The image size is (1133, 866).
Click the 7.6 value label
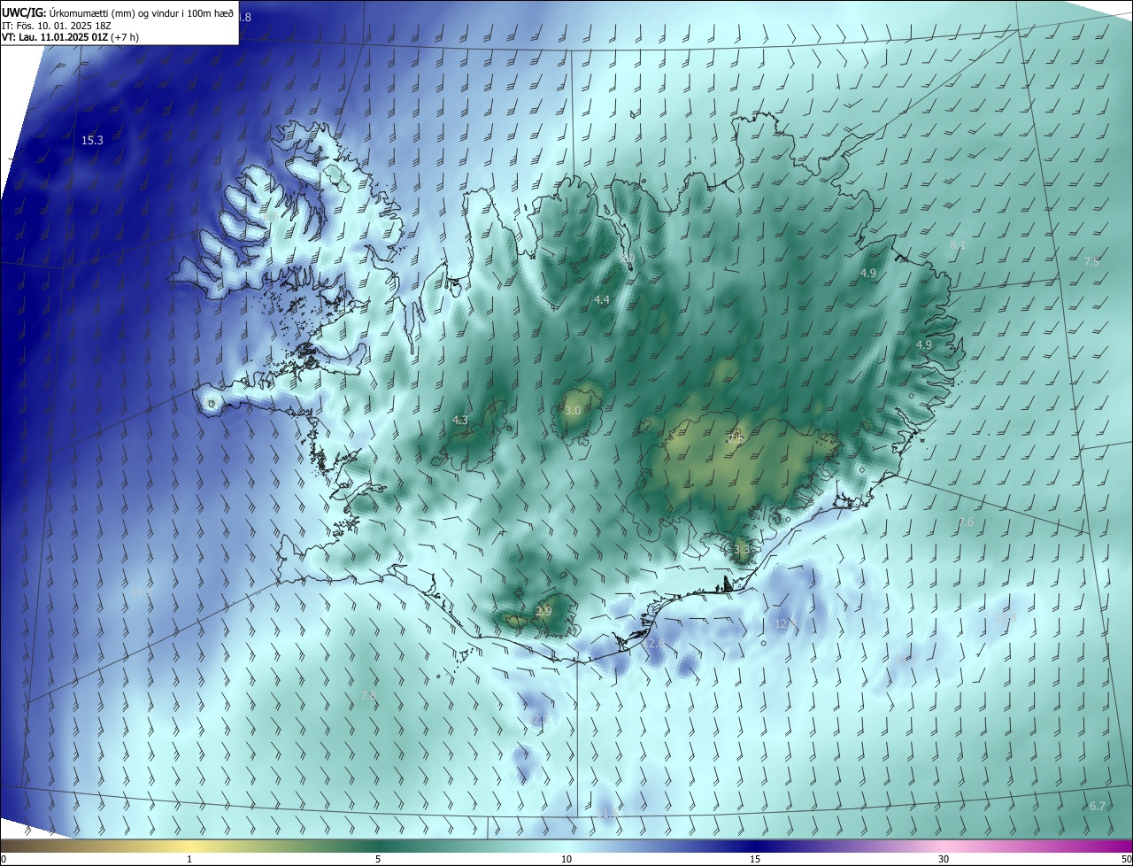(966, 522)
